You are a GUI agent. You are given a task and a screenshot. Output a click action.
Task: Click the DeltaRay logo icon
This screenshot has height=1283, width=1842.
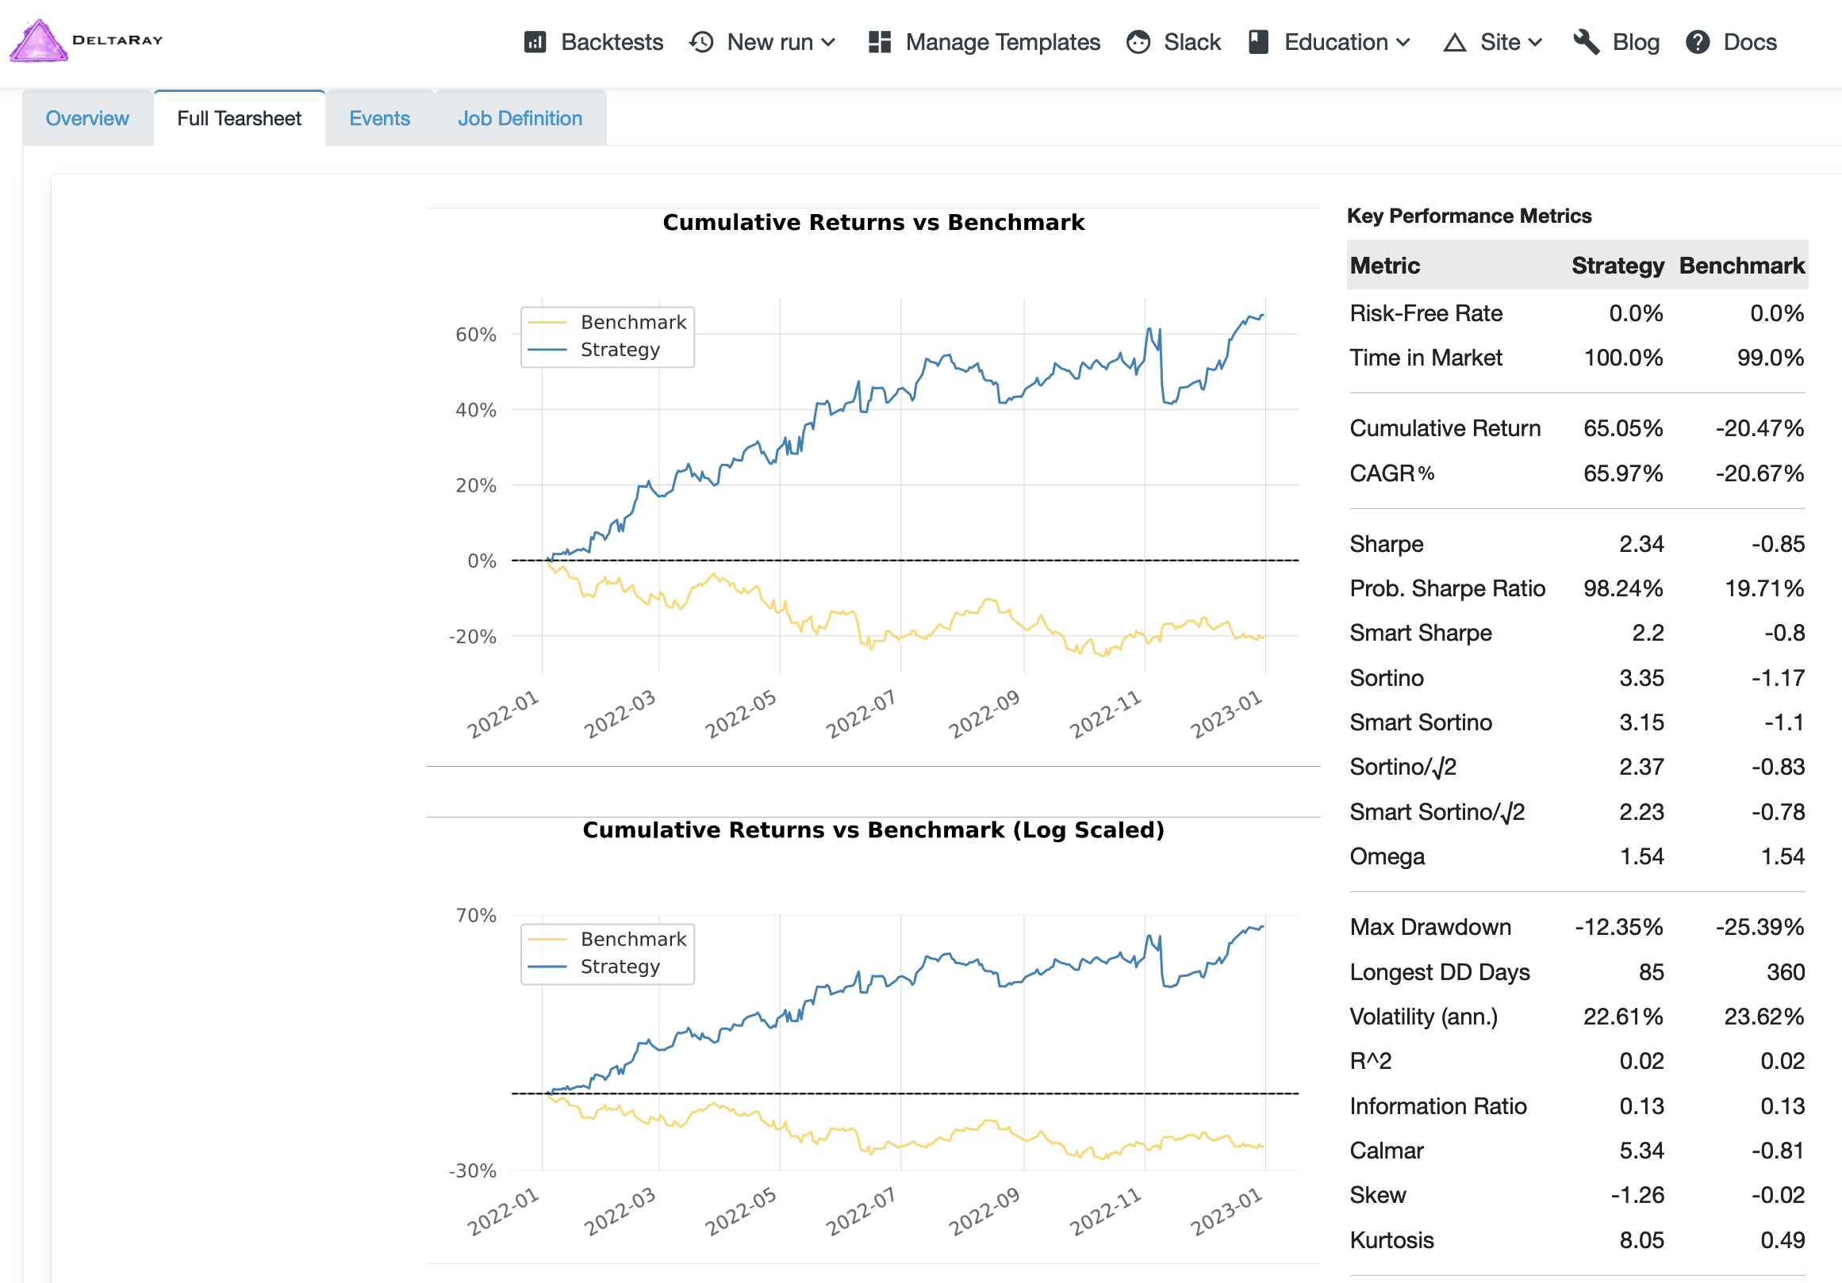tap(38, 38)
